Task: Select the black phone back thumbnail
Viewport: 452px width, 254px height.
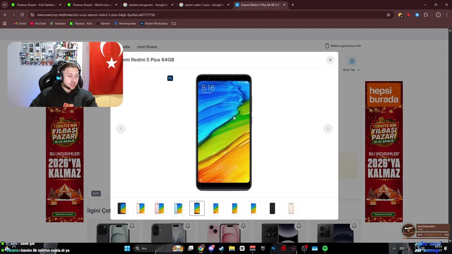Action: (x=272, y=208)
